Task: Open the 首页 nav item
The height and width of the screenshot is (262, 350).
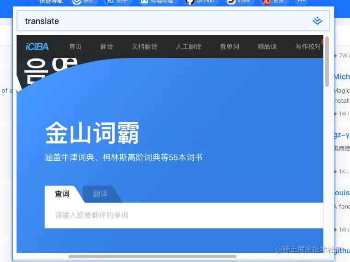Action: coord(75,47)
